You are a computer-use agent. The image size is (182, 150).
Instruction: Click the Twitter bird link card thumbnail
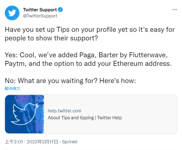click(x=24, y=114)
